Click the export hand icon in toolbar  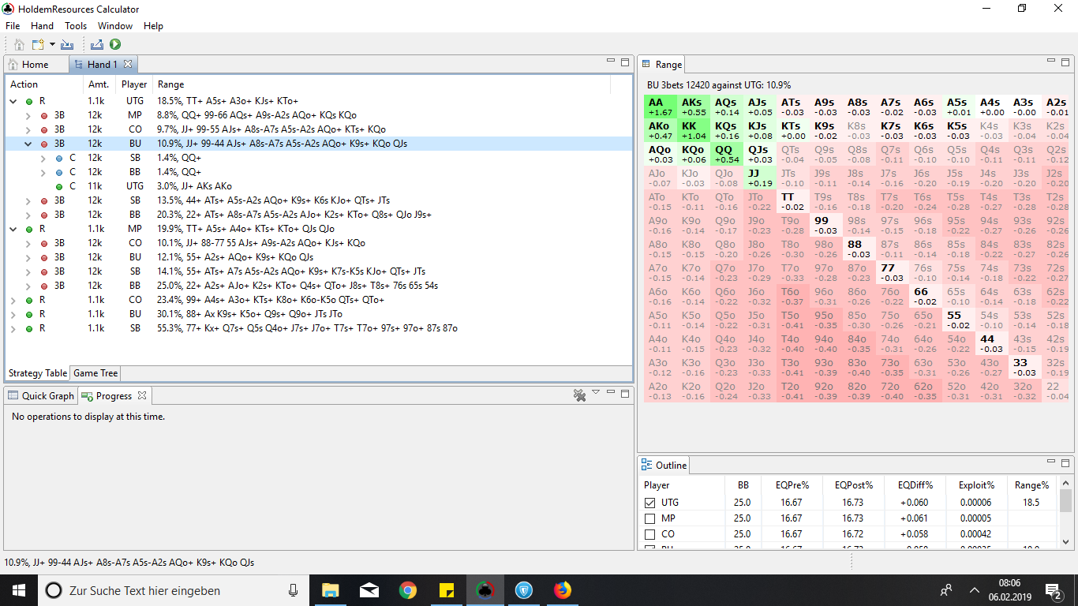pyautogui.click(x=97, y=45)
